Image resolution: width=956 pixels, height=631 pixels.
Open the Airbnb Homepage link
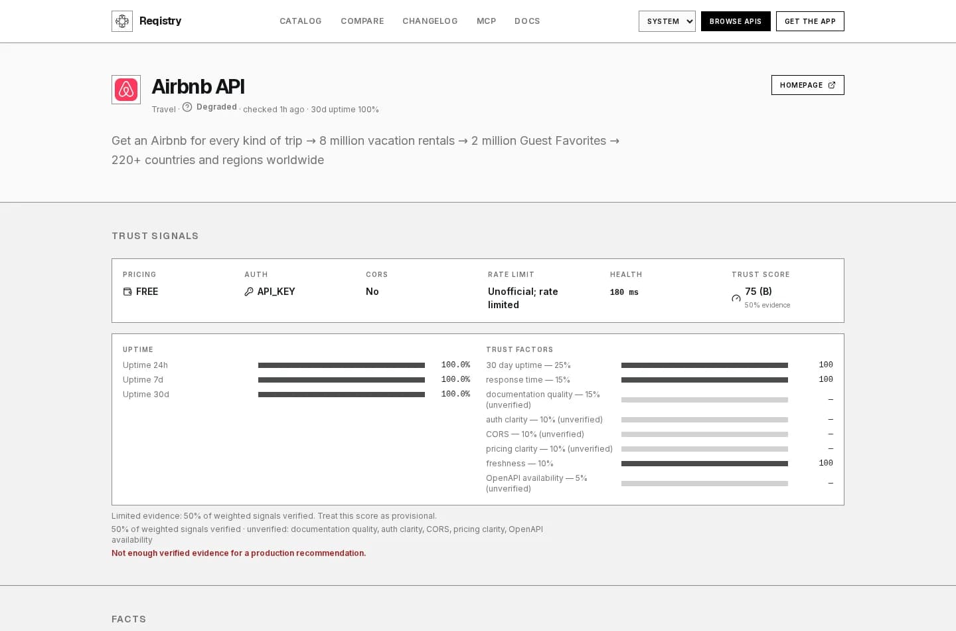[808, 85]
